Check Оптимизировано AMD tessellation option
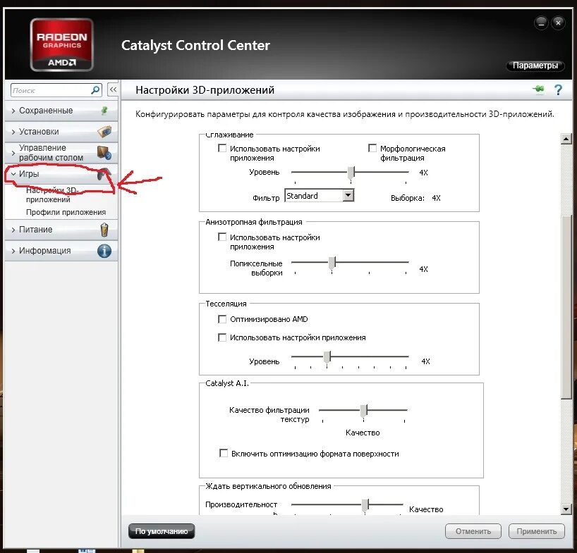This screenshot has width=577, height=553. coord(222,319)
